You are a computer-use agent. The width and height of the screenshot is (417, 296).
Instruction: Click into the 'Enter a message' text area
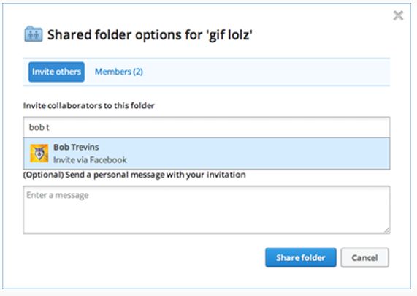tap(207, 210)
